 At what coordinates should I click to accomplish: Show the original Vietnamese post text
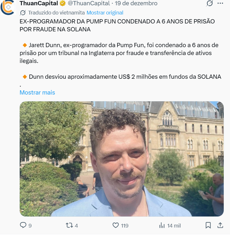click(105, 13)
